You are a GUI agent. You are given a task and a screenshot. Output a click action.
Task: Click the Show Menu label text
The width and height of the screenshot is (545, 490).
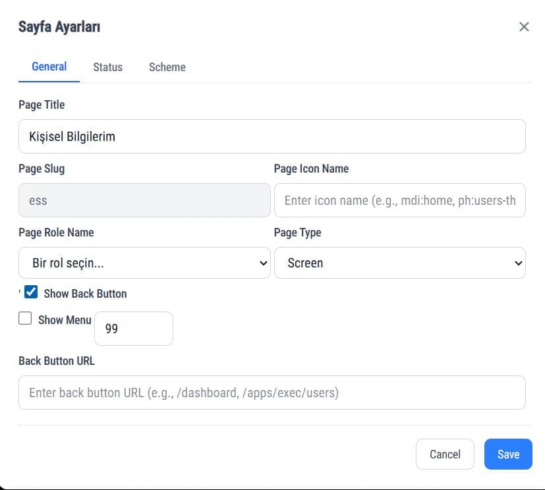65,320
